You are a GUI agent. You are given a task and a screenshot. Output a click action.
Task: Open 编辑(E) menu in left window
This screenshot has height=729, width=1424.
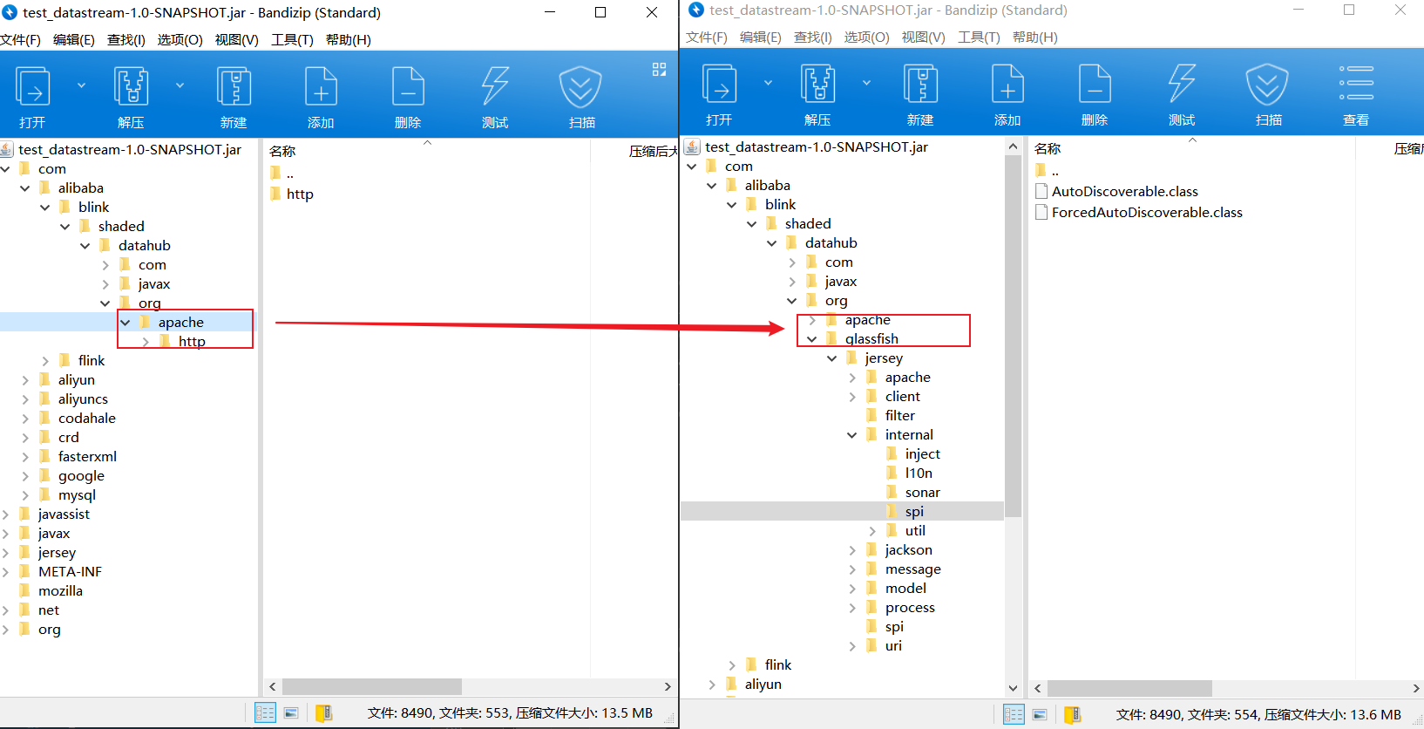click(x=74, y=40)
